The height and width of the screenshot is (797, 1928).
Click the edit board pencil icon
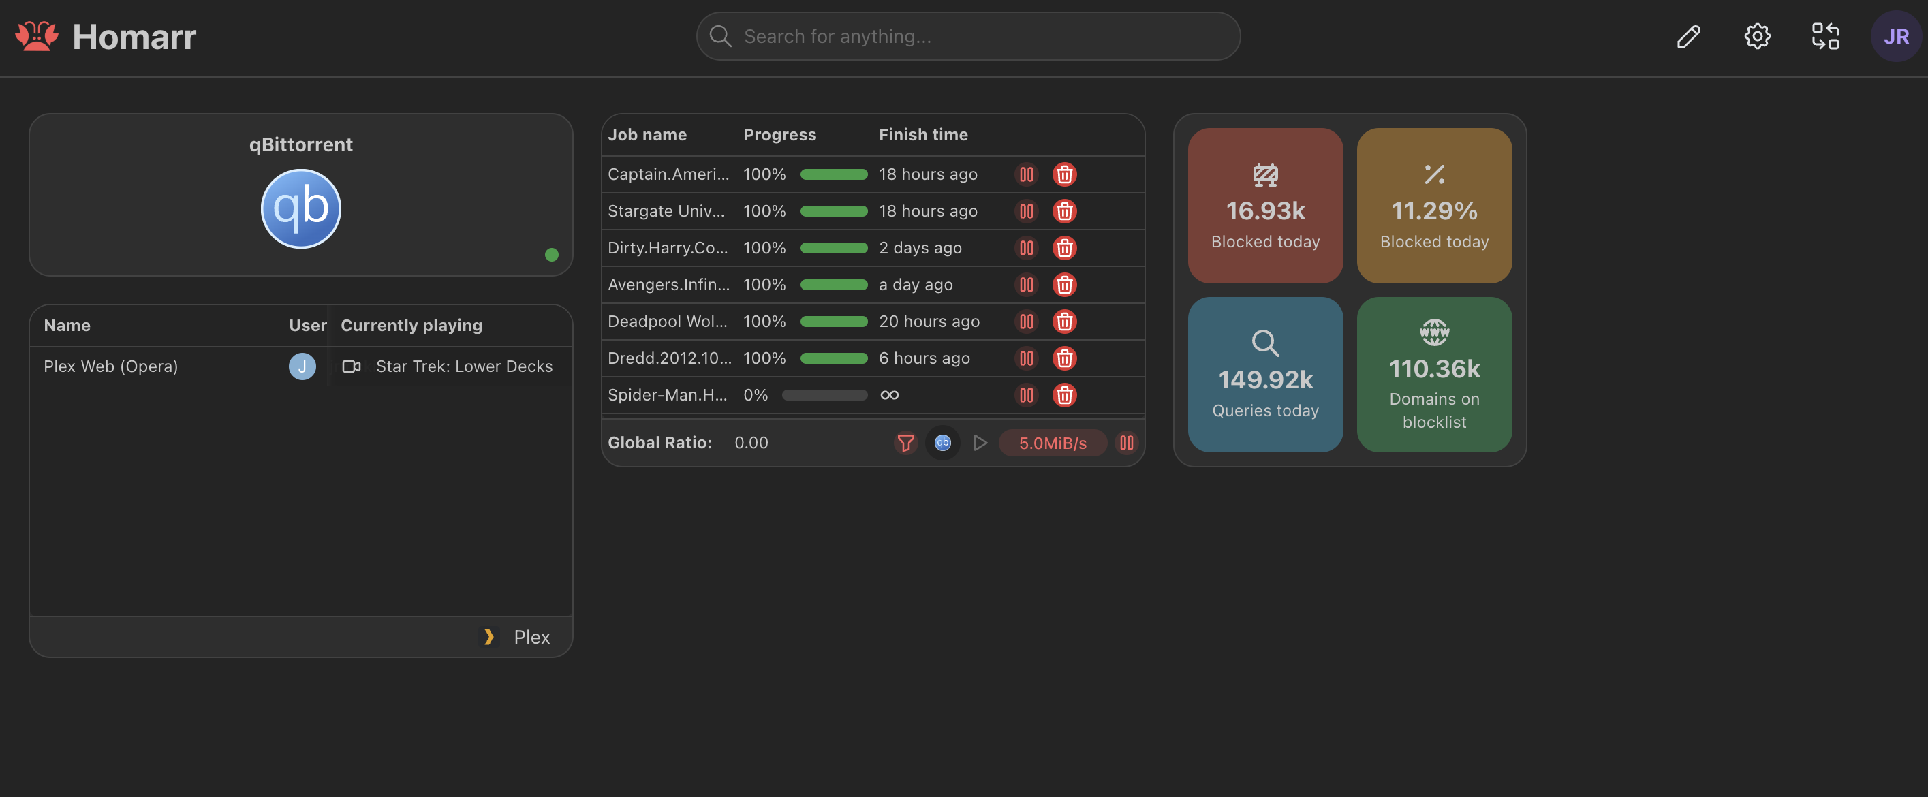[1688, 35]
